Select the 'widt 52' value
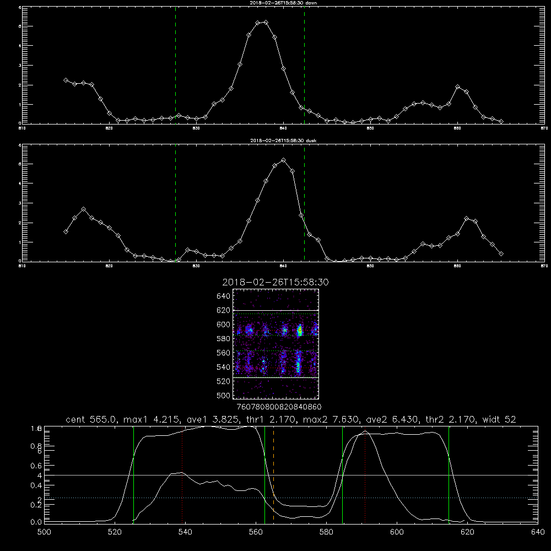 (x=499, y=419)
